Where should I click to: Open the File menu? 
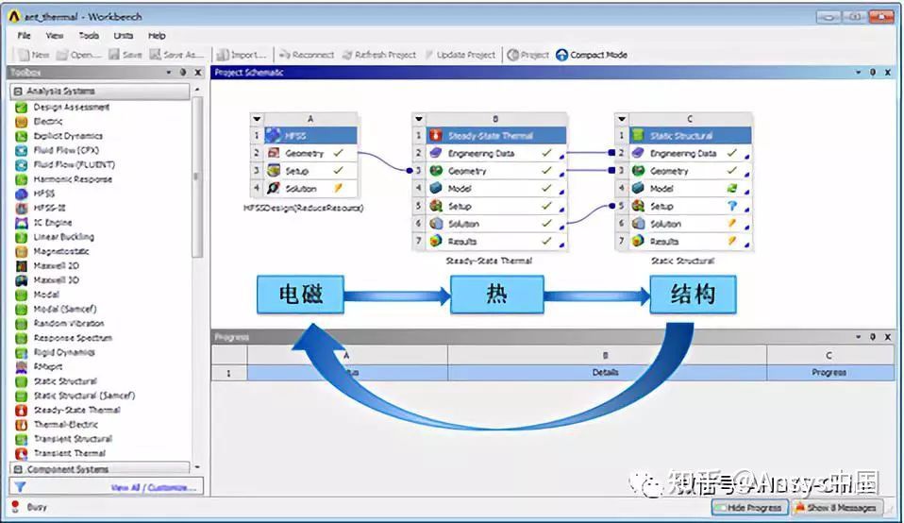[25, 35]
